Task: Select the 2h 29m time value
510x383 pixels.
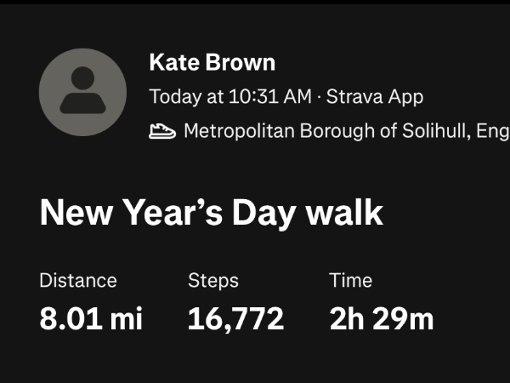Action: (381, 319)
